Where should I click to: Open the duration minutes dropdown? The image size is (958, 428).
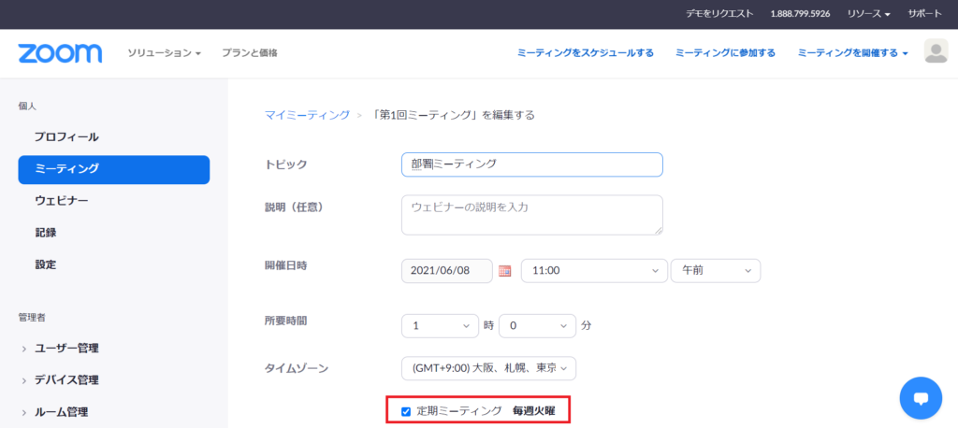[538, 326]
